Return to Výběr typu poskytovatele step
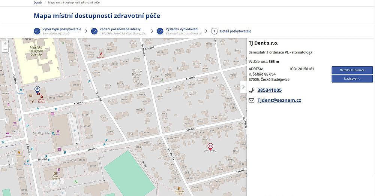The height and width of the screenshot is (196, 375). 61,29
